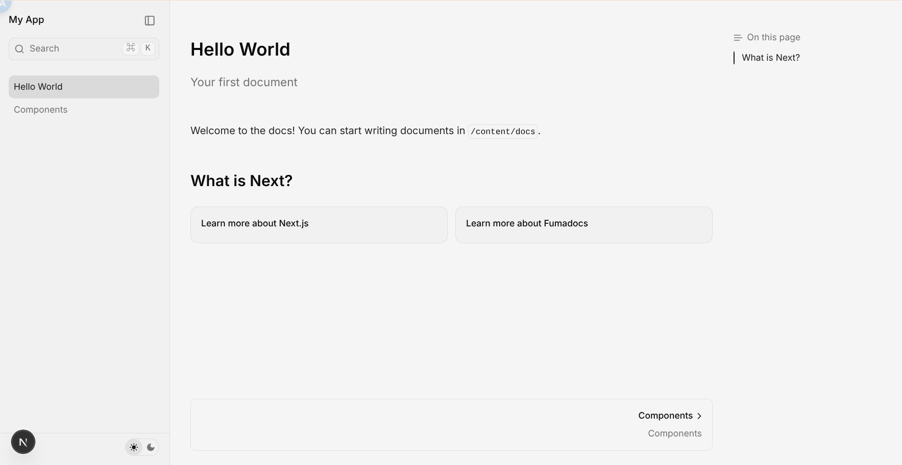Collapse the sidebar with the panel icon
This screenshot has height=465, width=902.
(150, 21)
